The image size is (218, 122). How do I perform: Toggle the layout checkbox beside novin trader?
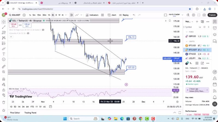click(x=165, y=15)
